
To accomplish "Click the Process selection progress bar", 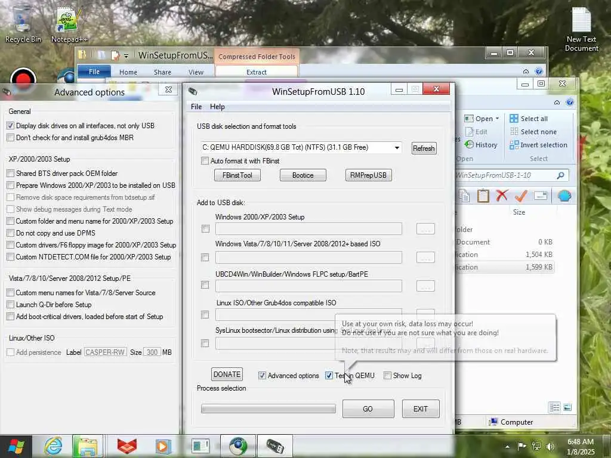I will [x=269, y=409].
